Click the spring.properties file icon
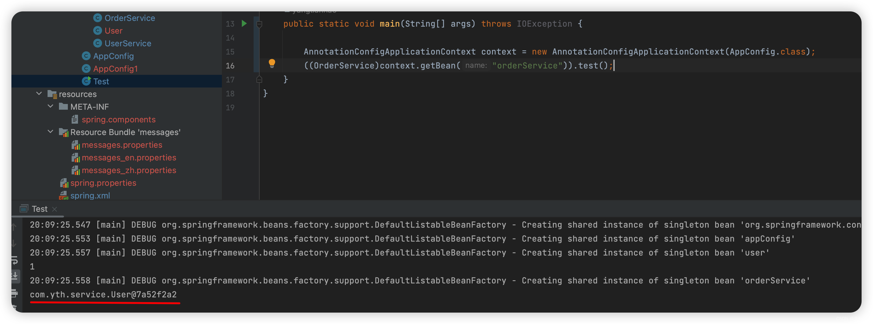873x324 pixels. pos(64,183)
